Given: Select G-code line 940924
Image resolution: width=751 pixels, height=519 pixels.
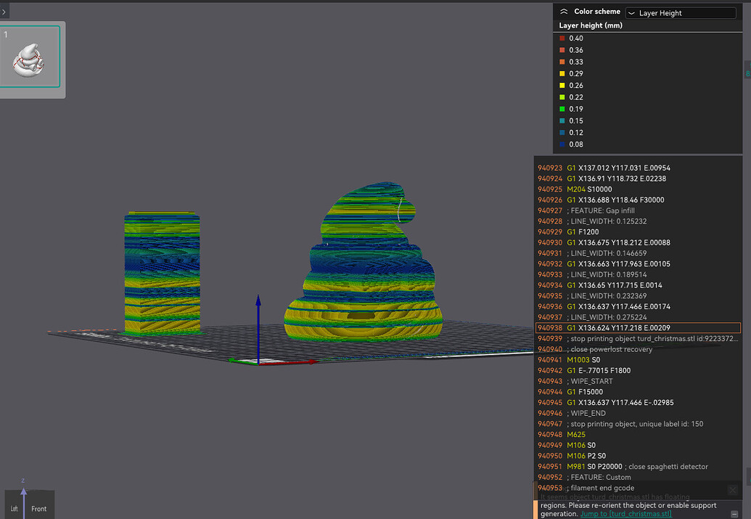Looking at the screenshot, I should pyautogui.click(x=638, y=179).
